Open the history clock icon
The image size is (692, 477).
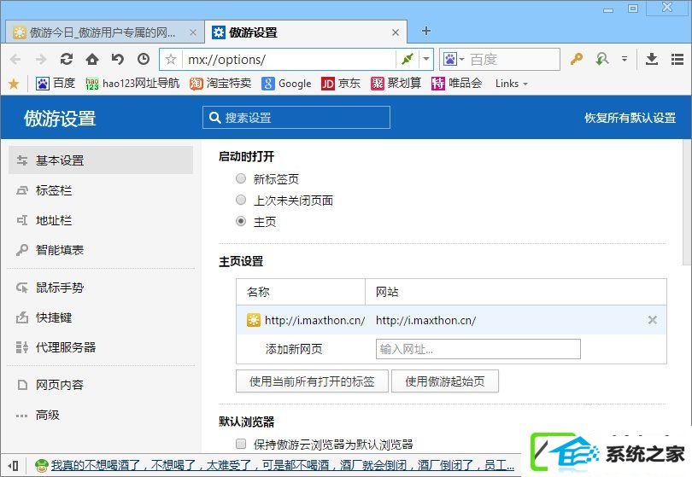144,59
